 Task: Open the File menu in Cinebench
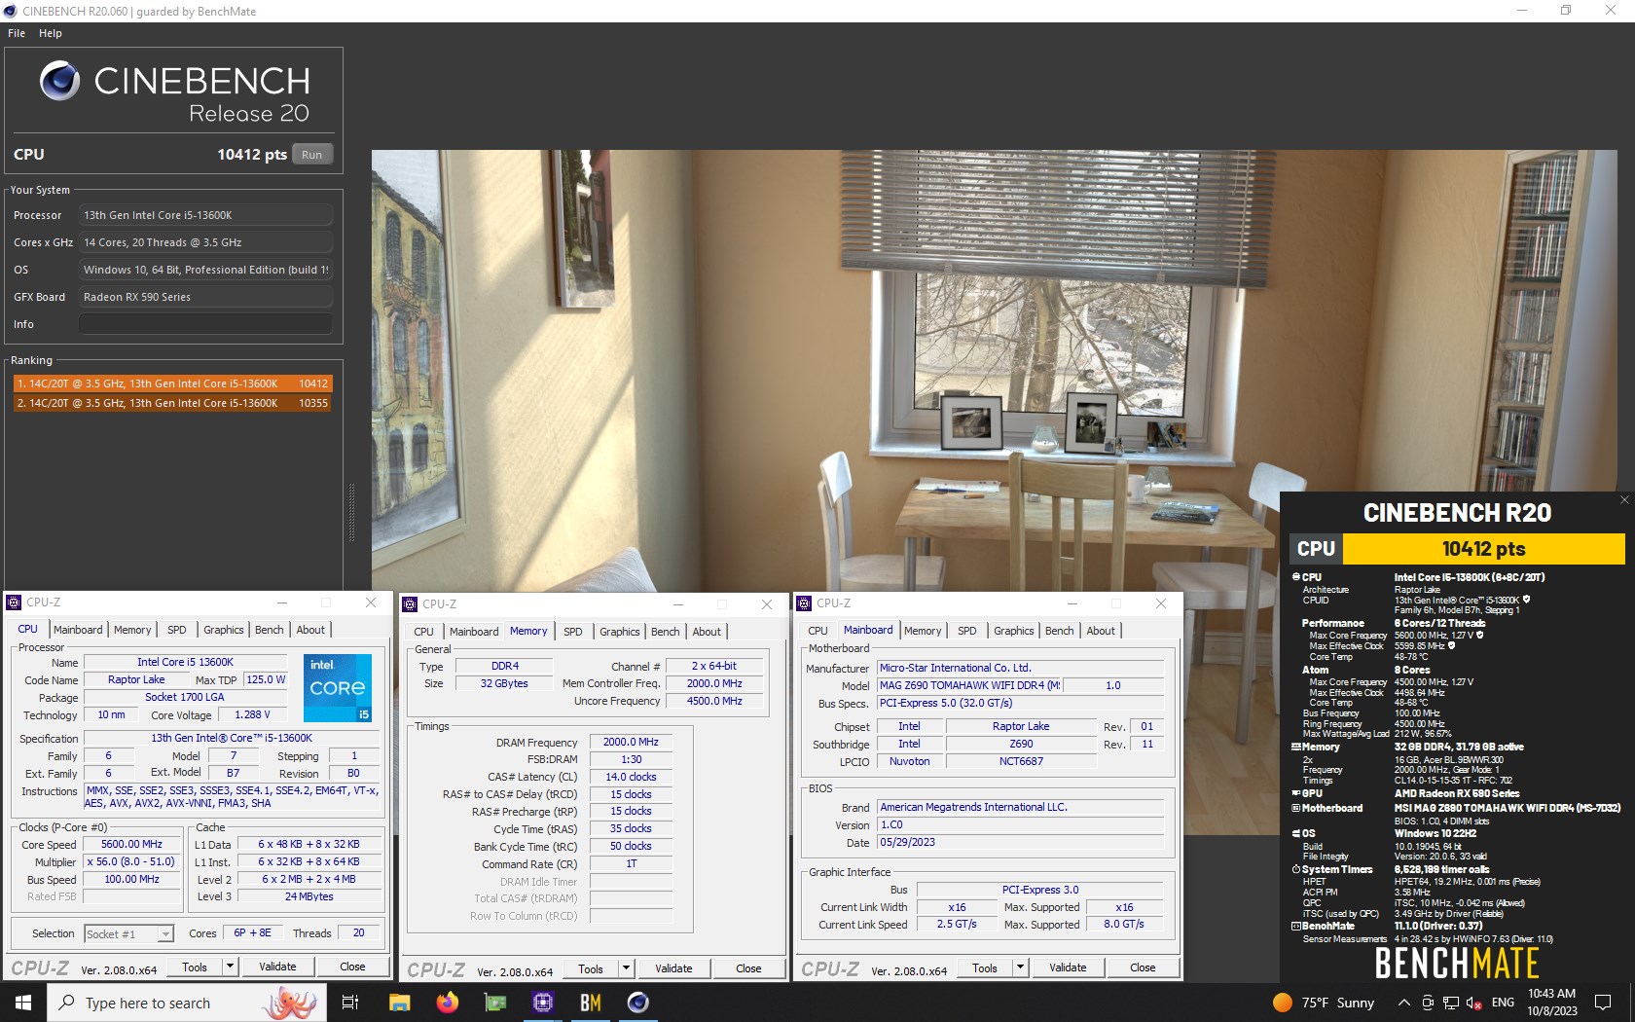click(x=17, y=33)
